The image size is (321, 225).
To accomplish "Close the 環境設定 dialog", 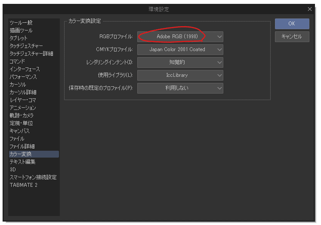I will click(310, 9).
